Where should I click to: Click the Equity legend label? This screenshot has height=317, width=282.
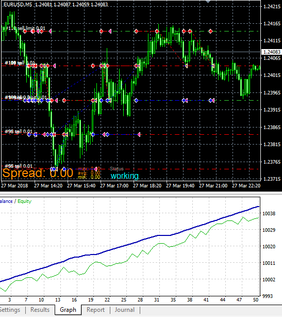[x=25, y=201]
